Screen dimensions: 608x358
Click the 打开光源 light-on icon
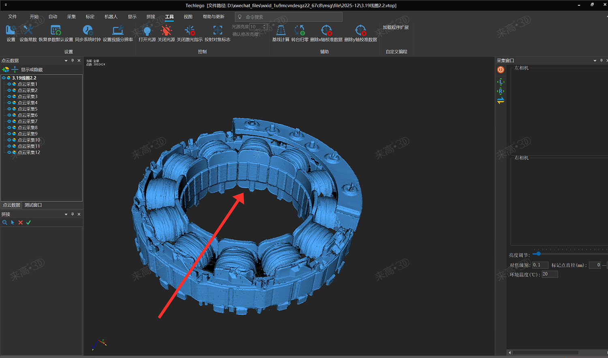tap(147, 31)
